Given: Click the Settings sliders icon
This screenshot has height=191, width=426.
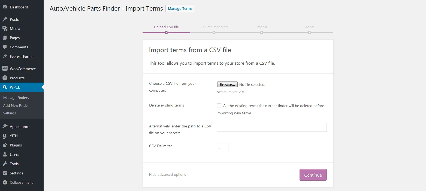Looking at the screenshot, I should point(5,173).
